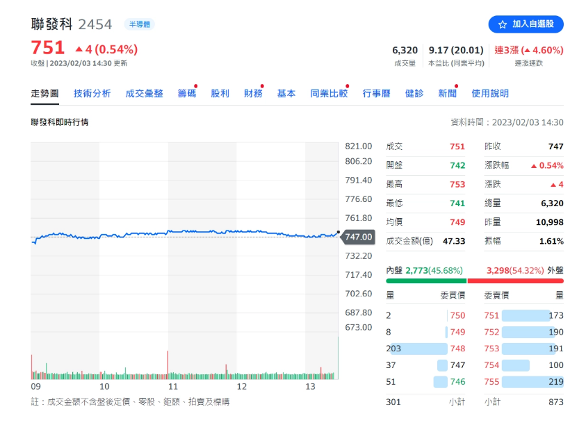Select the 健診 tab
Screen dimensions: 586x427
tap(414, 93)
